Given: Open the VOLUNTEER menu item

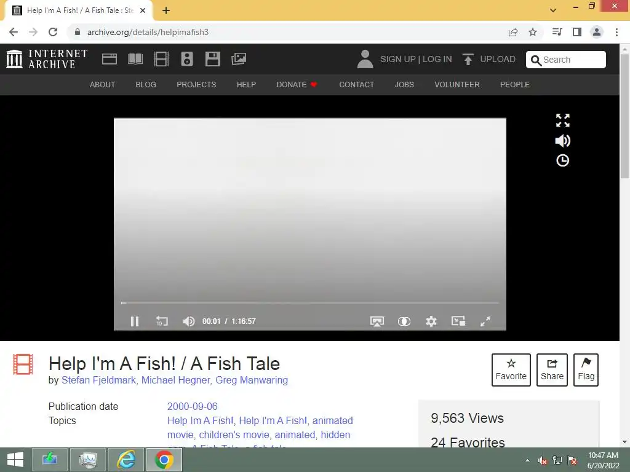Looking at the screenshot, I should 457,85.
